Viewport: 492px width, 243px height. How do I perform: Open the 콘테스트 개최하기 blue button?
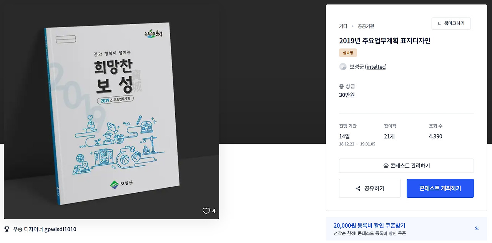pos(440,188)
